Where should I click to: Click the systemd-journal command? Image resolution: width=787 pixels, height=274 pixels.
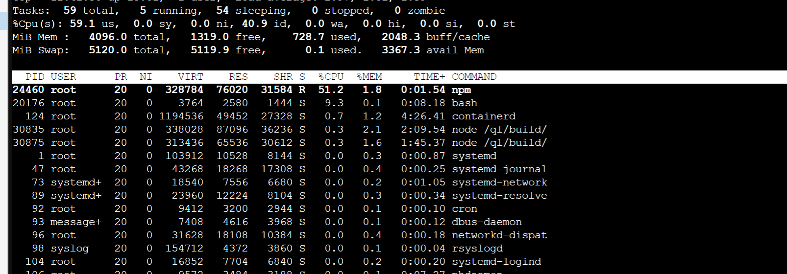pyautogui.click(x=499, y=169)
